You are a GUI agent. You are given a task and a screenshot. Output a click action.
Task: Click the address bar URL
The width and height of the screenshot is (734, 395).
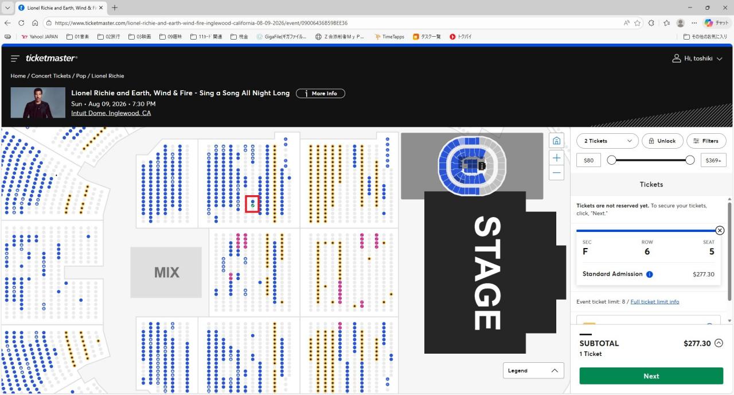click(201, 23)
